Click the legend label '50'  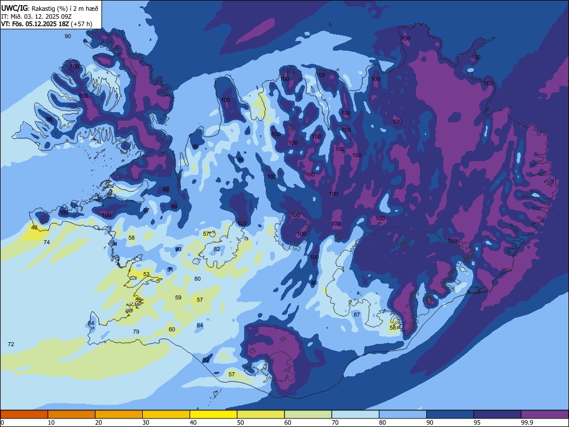[x=240, y=422]
